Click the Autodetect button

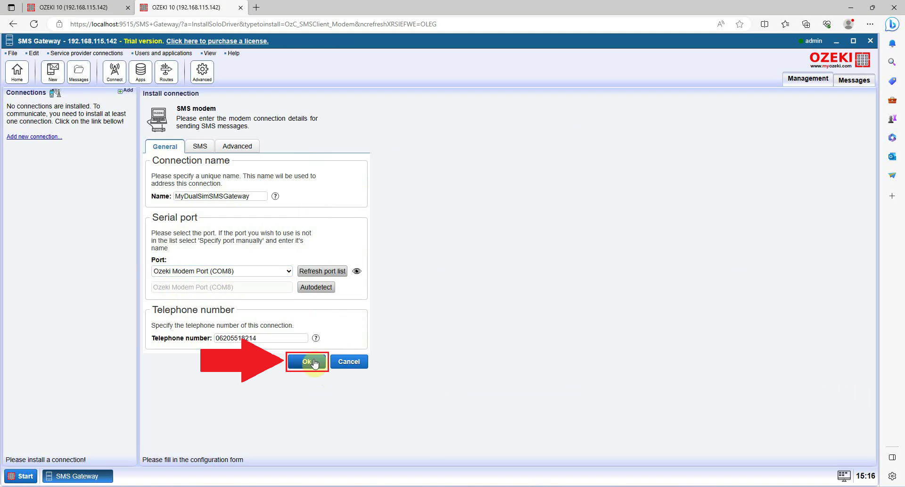coord(316,287)
